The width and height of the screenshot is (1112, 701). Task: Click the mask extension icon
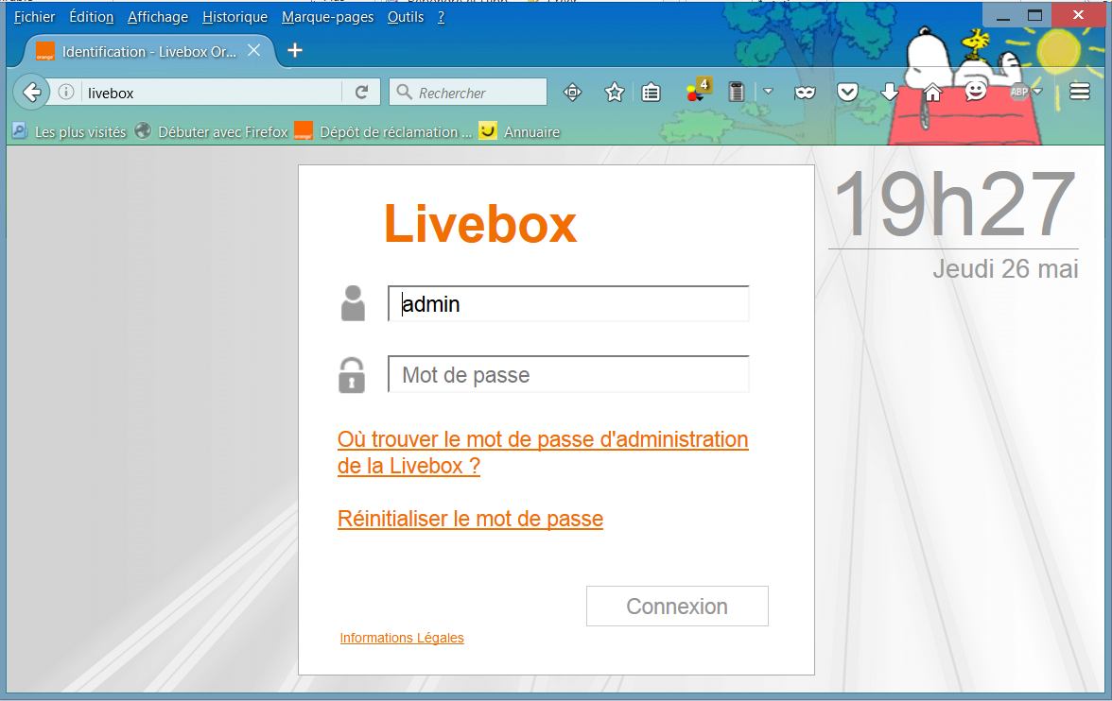(x=805, y=92)
